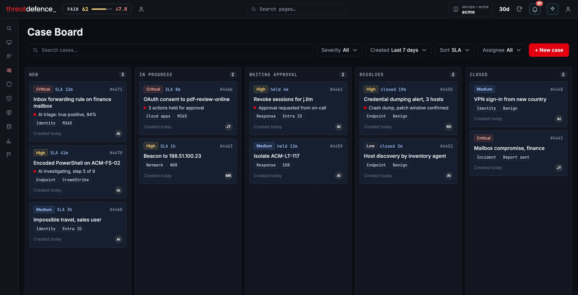Click the JT assignee avatar on case #4466
Viewport: 578px width, 295px height.
[x=228, y=127]
